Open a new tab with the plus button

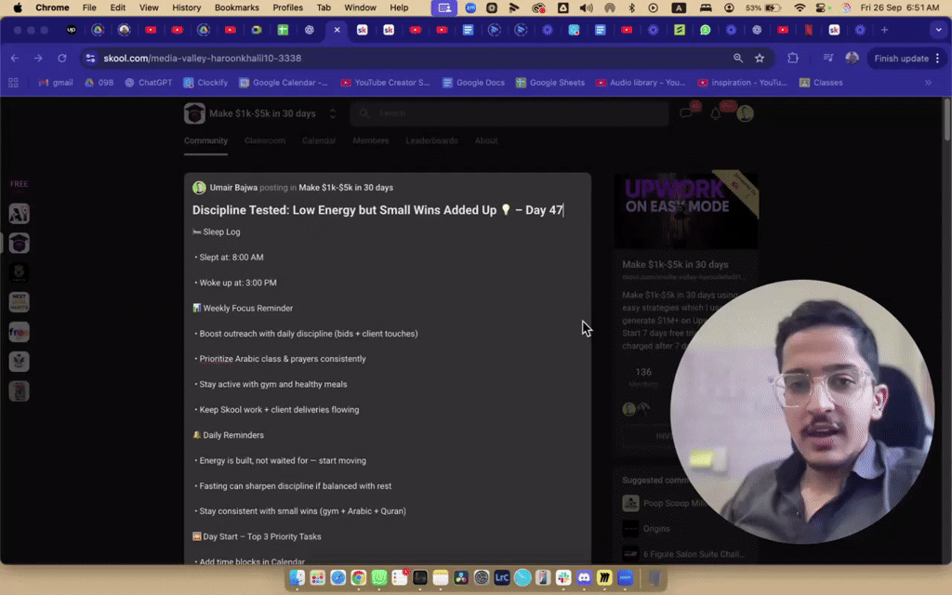click(885, 30)
